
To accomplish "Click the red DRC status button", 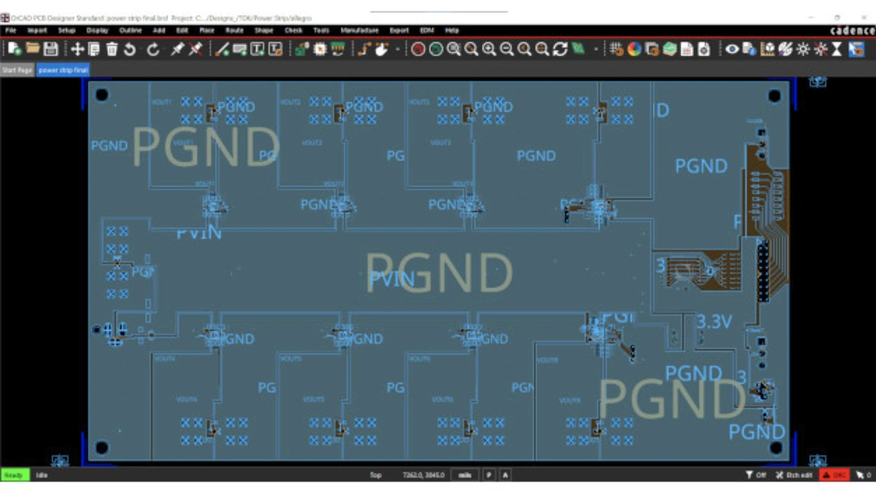I will 834,475.
